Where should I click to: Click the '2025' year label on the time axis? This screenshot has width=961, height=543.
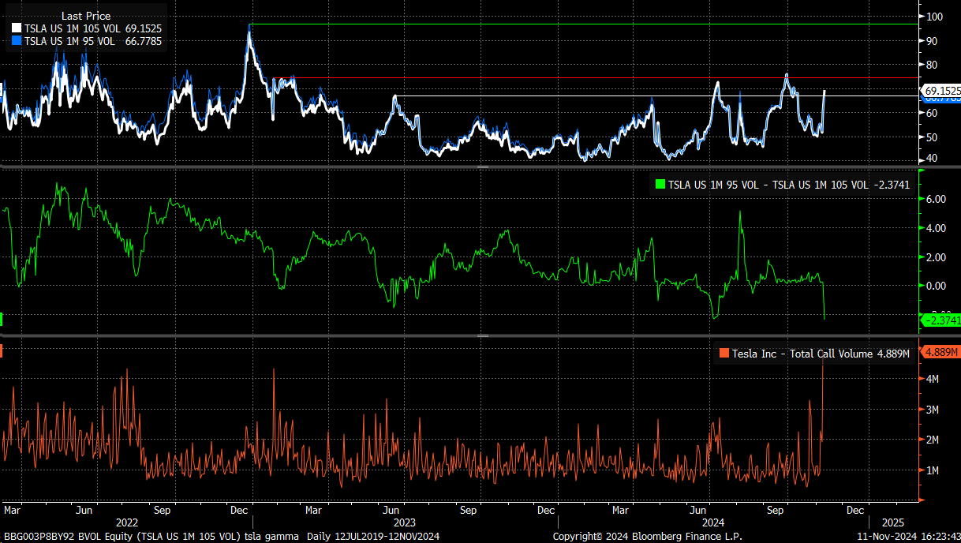click(x=894, y=522)
